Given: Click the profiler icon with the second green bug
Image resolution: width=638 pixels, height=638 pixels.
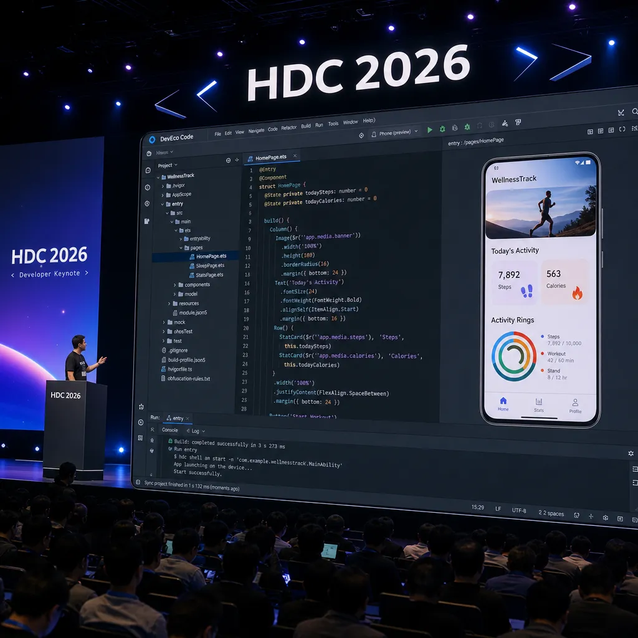Looking at the screenshot, I should pos(467,127).
